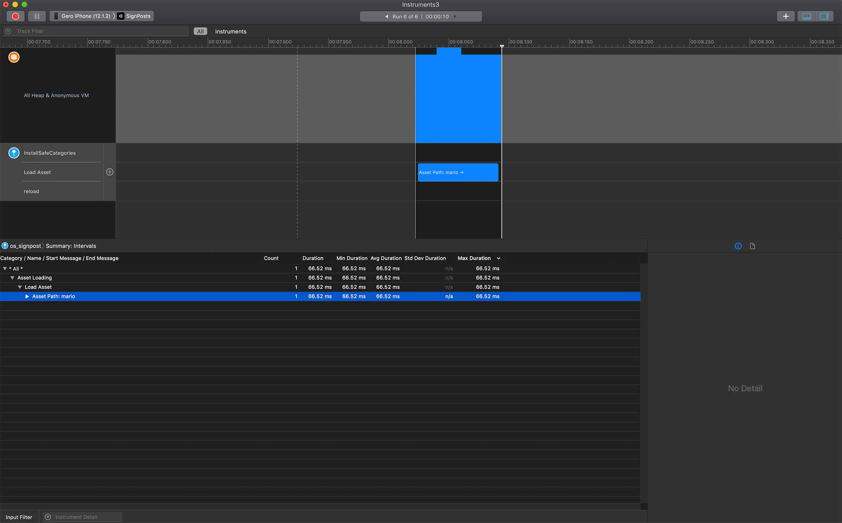The width and height of the screenshot is (842, 523).
Task: Open the Extended Detail inspector icon
Action: click(x=738, y=246)
